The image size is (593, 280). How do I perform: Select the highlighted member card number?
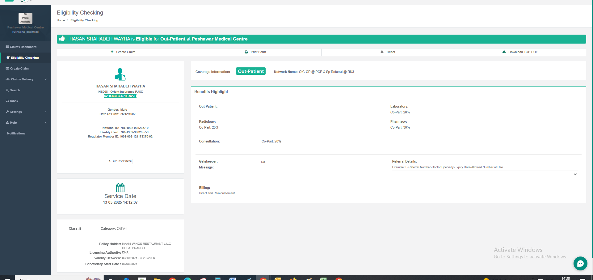[x=120, y=96]
